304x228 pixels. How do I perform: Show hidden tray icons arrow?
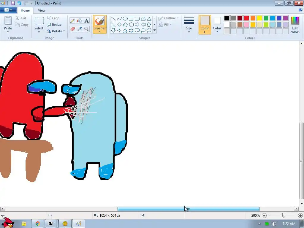click(x=259, y=224)
